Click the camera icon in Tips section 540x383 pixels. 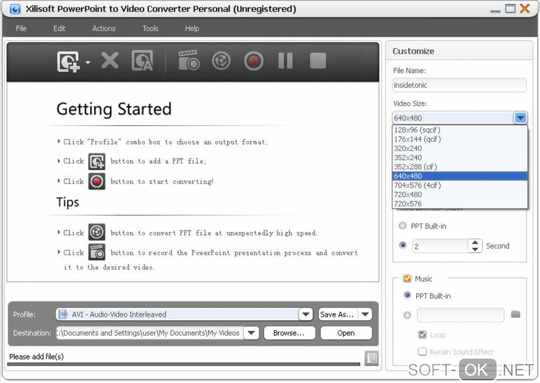tap(97, 252)
